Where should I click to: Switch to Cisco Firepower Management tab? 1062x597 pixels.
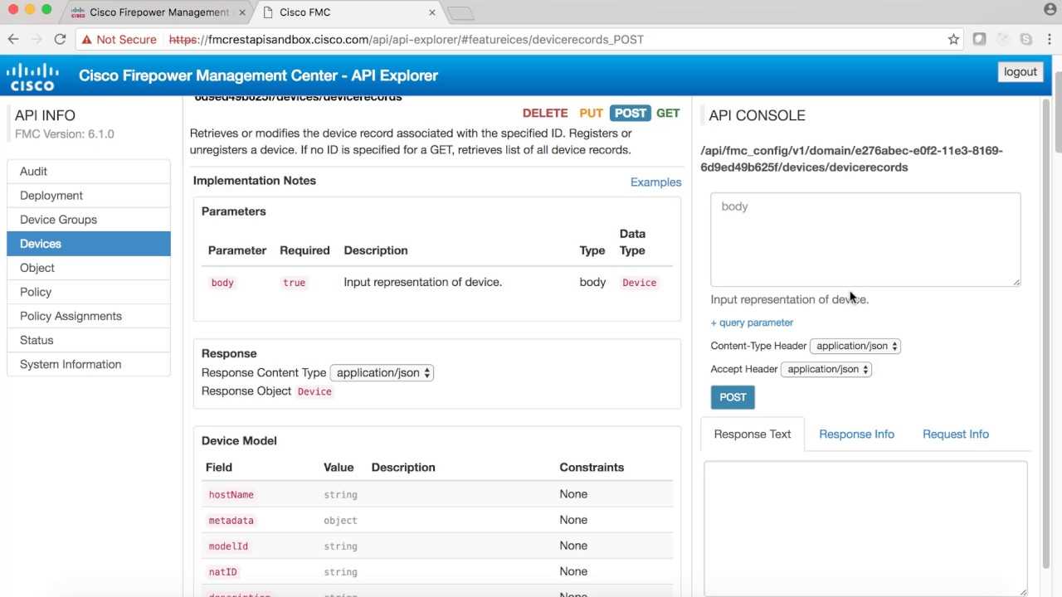[x=157, y=12]
